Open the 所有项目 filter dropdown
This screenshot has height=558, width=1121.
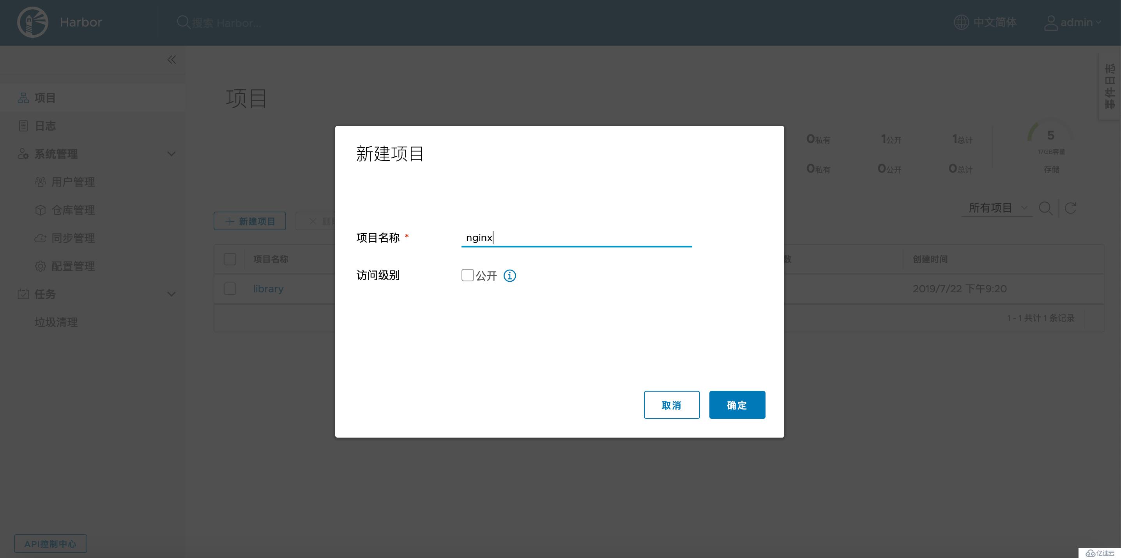(x=997, y=208)
